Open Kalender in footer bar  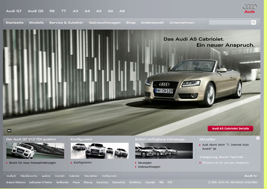click(74, 176)
